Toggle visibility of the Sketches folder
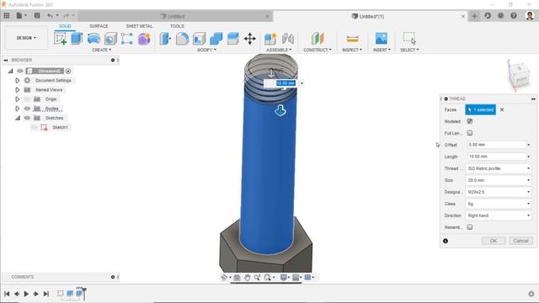Image resolution: width=539 pixels, height=303 pixels. pos(27,118)
